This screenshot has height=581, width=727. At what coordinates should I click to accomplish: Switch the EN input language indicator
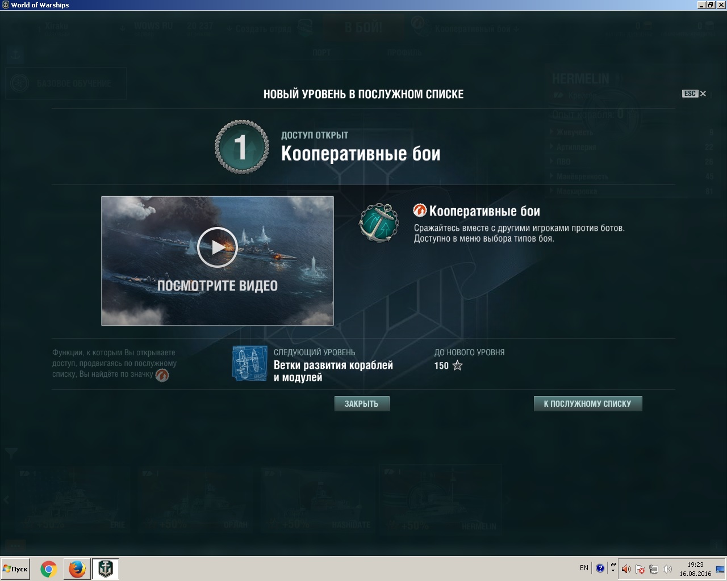tap(584, 568)
